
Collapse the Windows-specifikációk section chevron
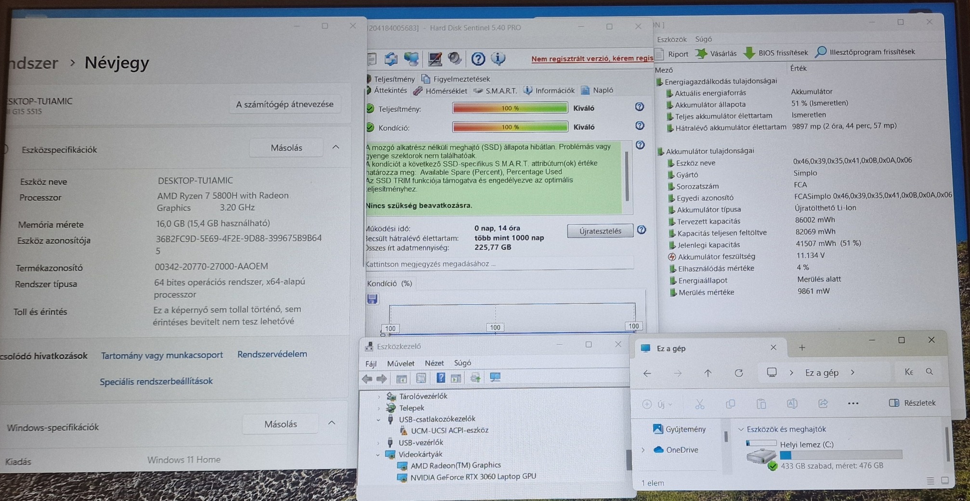pos(332,423)
